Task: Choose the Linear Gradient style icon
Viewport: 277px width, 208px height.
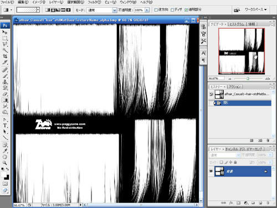Action: (x=48, y=10)
